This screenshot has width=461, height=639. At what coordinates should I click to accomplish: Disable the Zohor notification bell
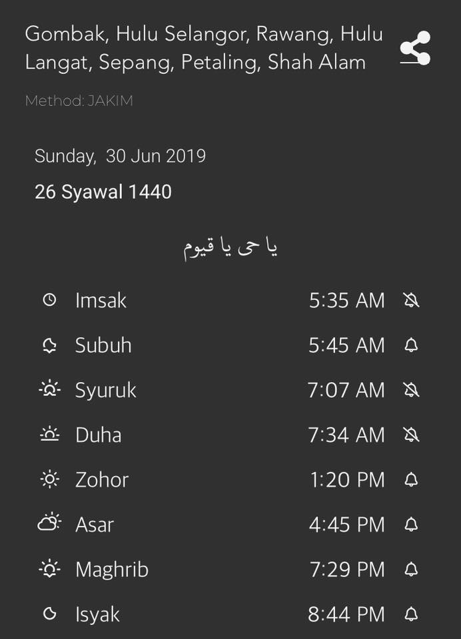coord(411,480)
